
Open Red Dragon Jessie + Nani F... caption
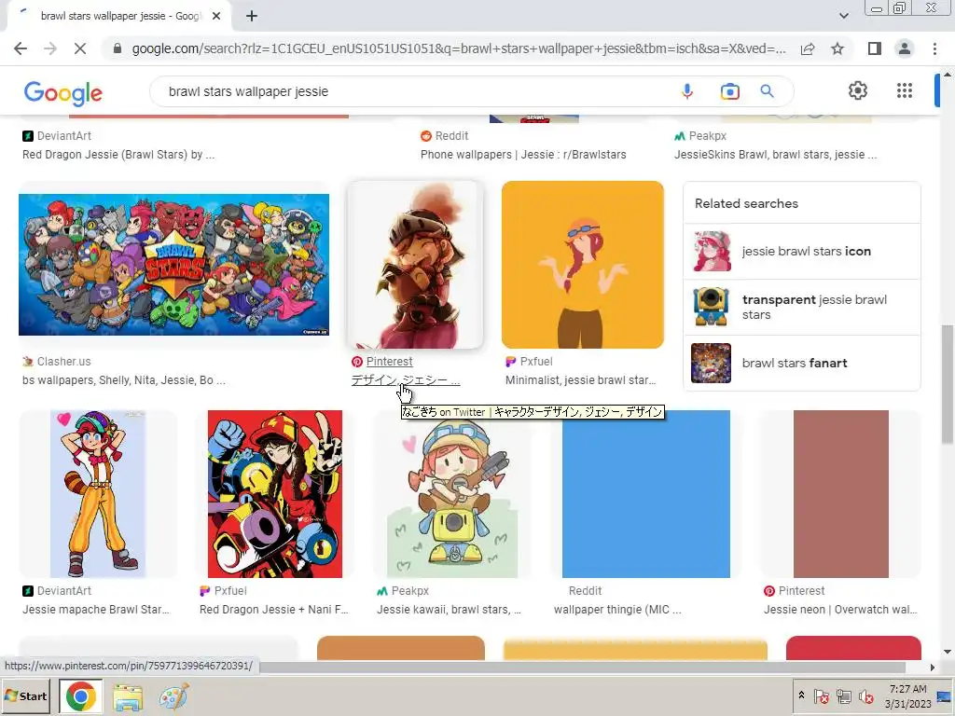point(273,610)
